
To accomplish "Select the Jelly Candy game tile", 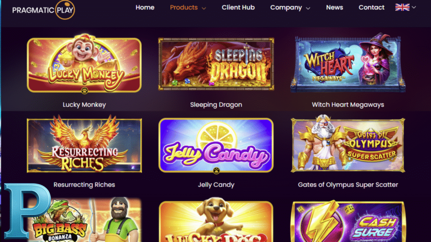I will tap(216, 145).
